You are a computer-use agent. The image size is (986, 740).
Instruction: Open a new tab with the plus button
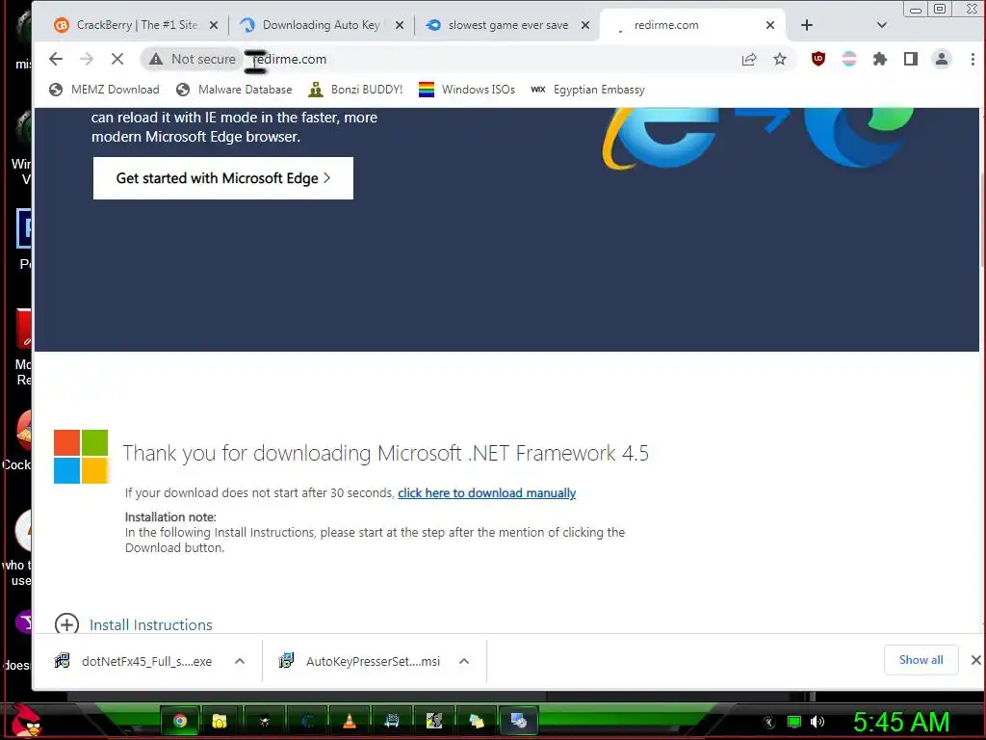coord(807,25)
